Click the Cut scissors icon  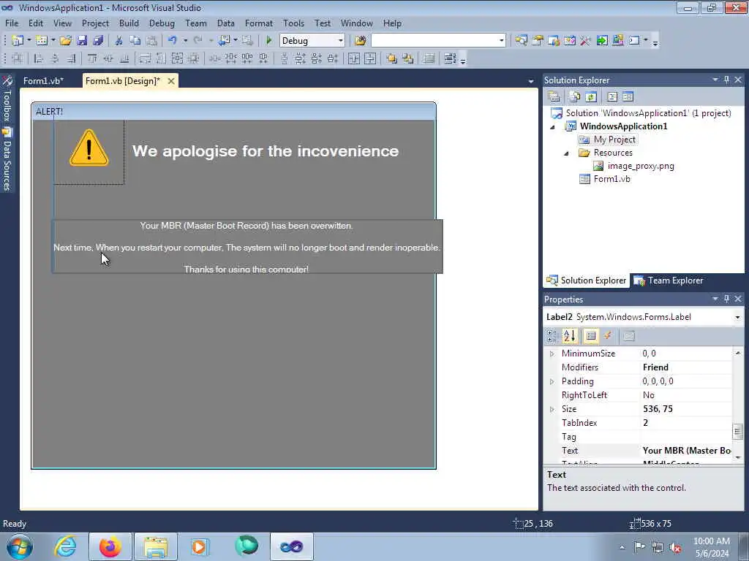[x=119, y=41]
